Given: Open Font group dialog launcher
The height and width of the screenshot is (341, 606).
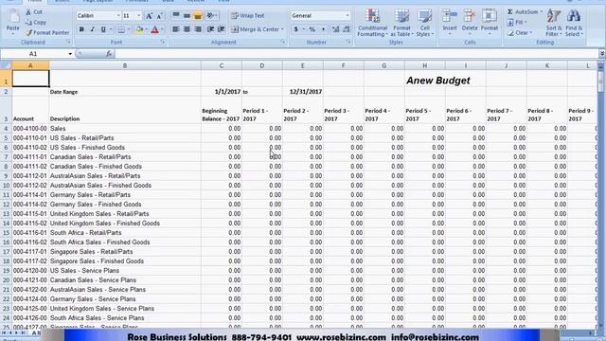Looking at the screenshot, I should 163,42.
